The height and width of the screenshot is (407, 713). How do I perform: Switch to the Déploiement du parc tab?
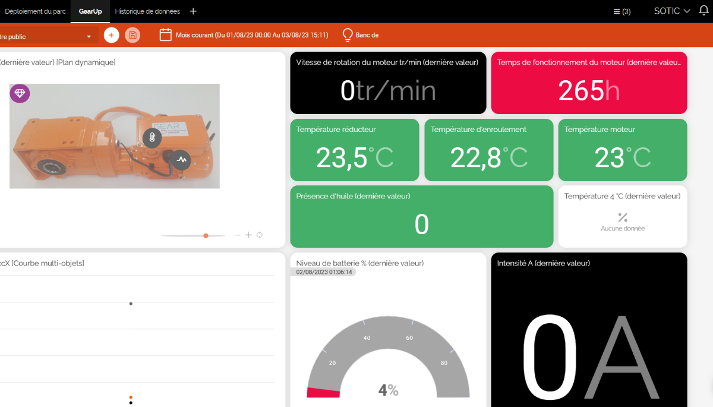point(35,11)
